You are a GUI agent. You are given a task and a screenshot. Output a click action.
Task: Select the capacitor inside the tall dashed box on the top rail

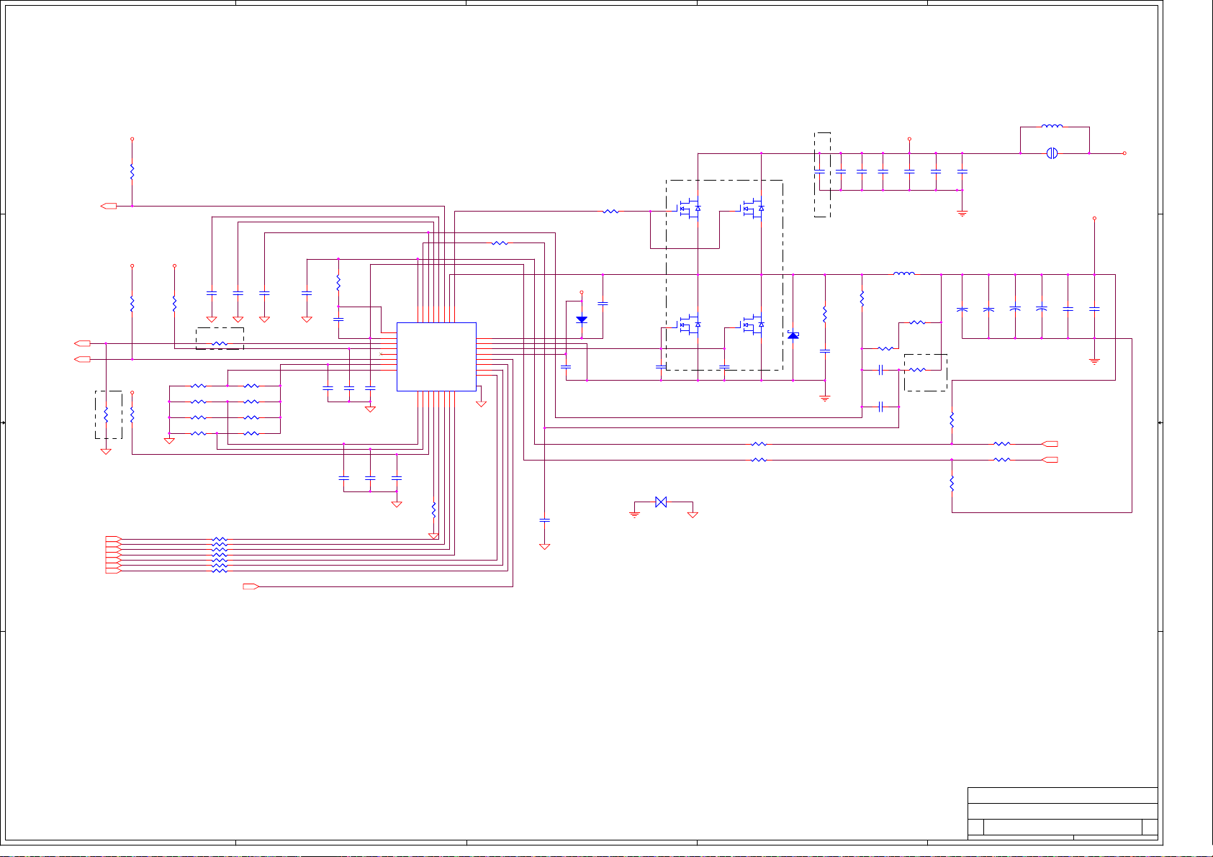819,171
